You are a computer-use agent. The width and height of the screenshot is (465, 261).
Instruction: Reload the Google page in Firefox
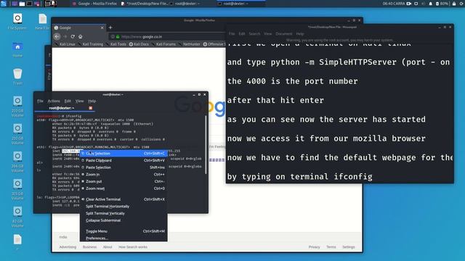pyautogui.click(x=73, y=37)
